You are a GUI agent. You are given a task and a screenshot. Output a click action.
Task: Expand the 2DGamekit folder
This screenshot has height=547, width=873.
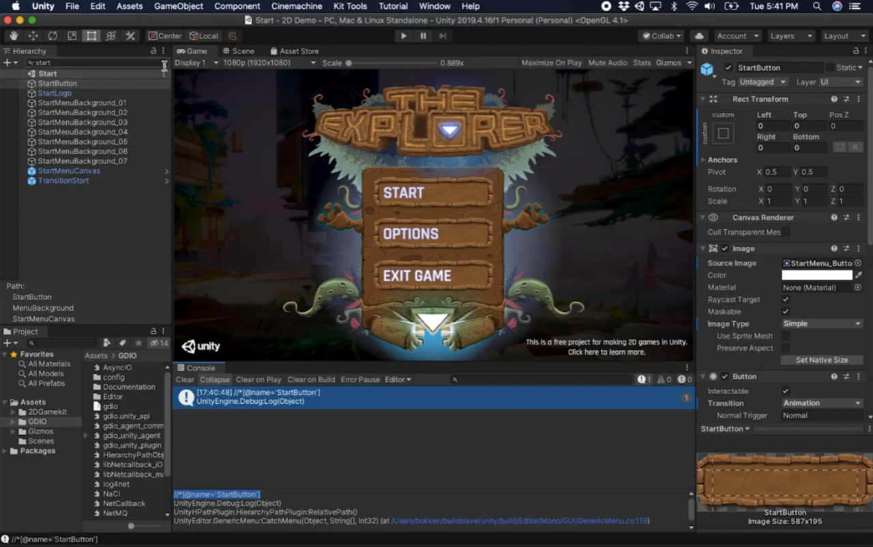(x=14, y=412)
